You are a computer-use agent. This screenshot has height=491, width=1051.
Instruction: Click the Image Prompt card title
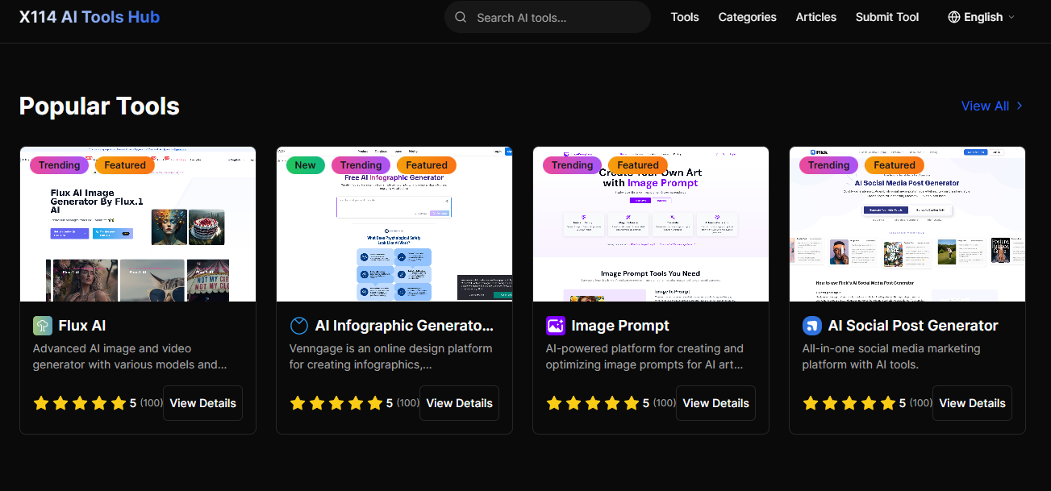(620, 326)
